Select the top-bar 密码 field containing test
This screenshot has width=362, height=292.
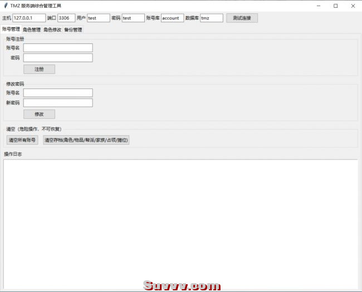[133, 18]
